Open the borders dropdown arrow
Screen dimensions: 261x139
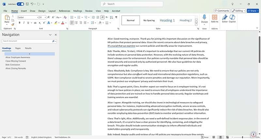(x=110, y=23)
